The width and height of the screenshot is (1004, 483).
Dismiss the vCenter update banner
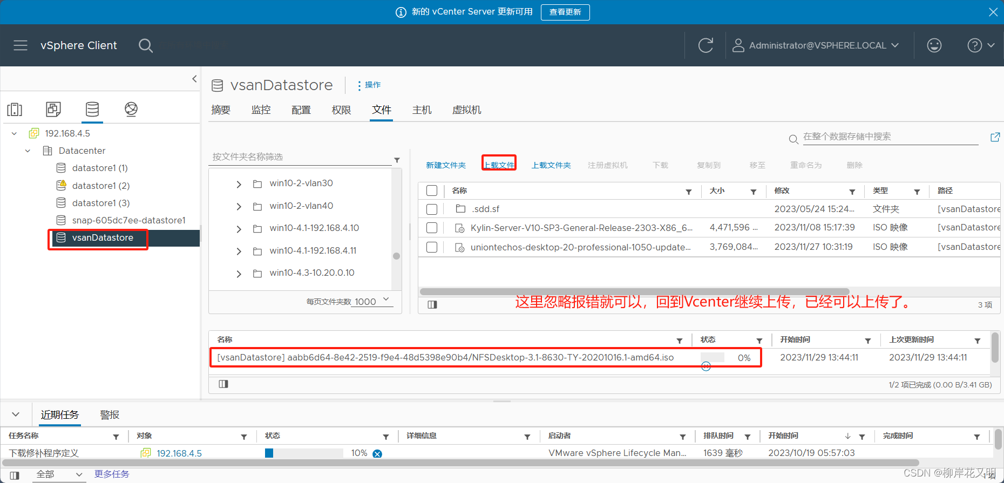993,12
